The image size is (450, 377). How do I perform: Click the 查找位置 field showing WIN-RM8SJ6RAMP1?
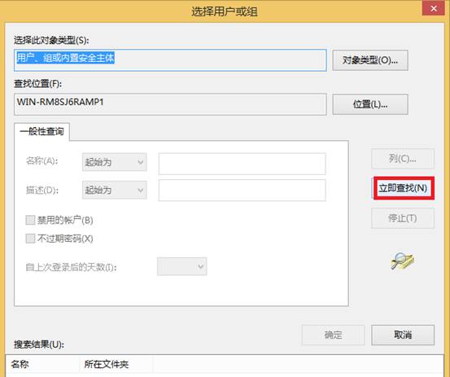[x=170, y=104]
